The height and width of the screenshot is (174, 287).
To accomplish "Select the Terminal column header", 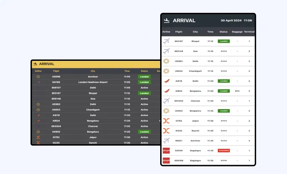I will point(249,31).
